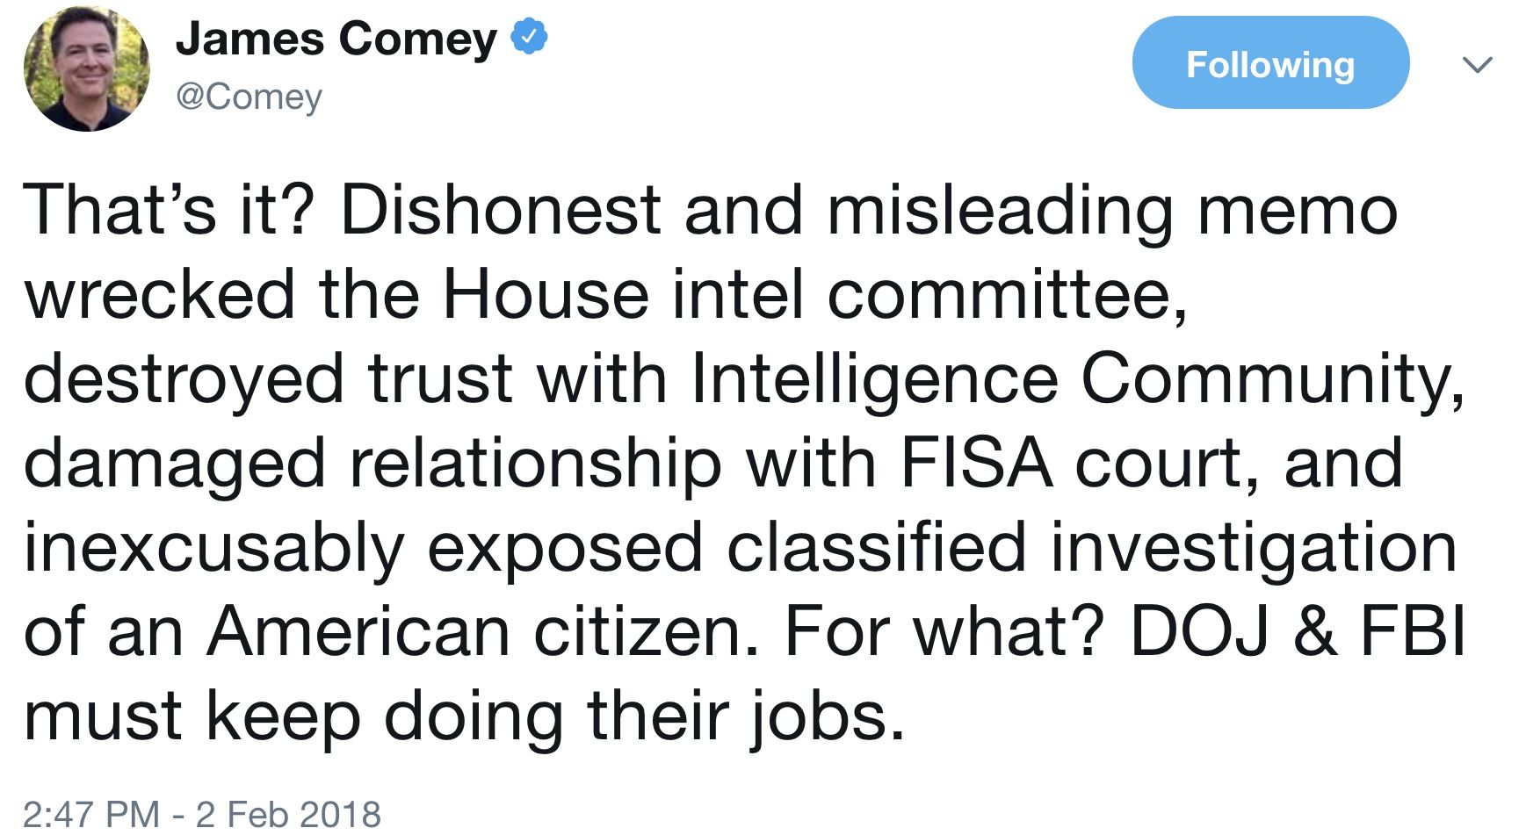Click "DOJ & FBI" in the tweet
This screenshot has height=835, width=1526.
[x=1298, y=631]
